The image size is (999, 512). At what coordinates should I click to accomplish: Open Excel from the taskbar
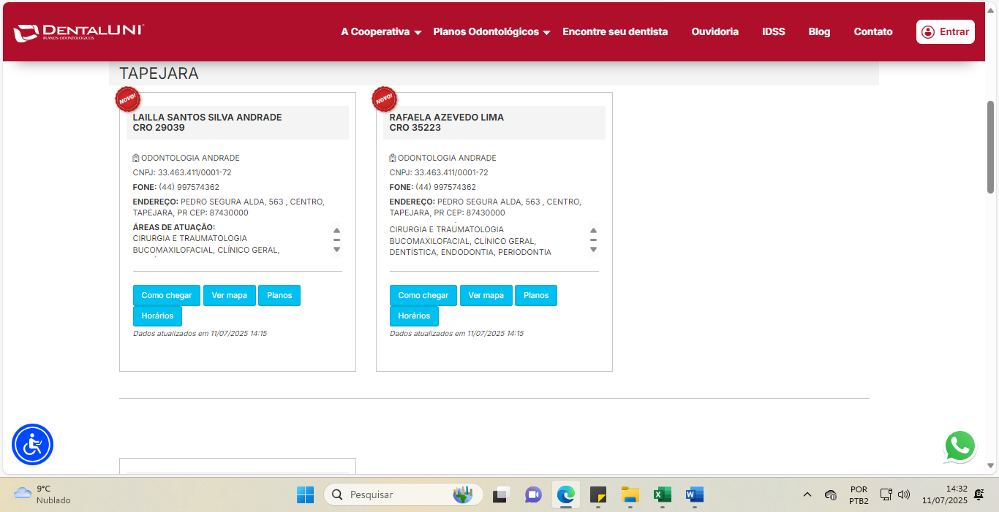(x=662, y=494)
